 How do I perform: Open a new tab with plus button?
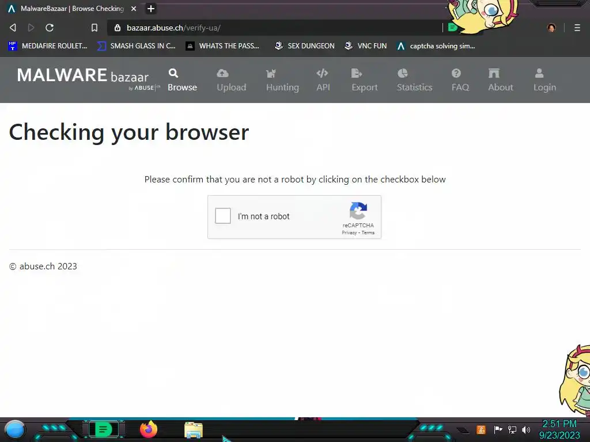tap(151, 9)
